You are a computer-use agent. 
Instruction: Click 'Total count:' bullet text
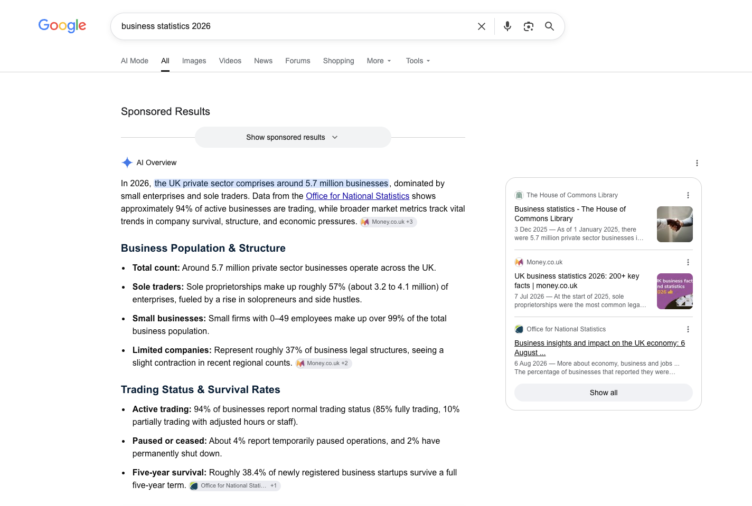(x=156, y=268)
